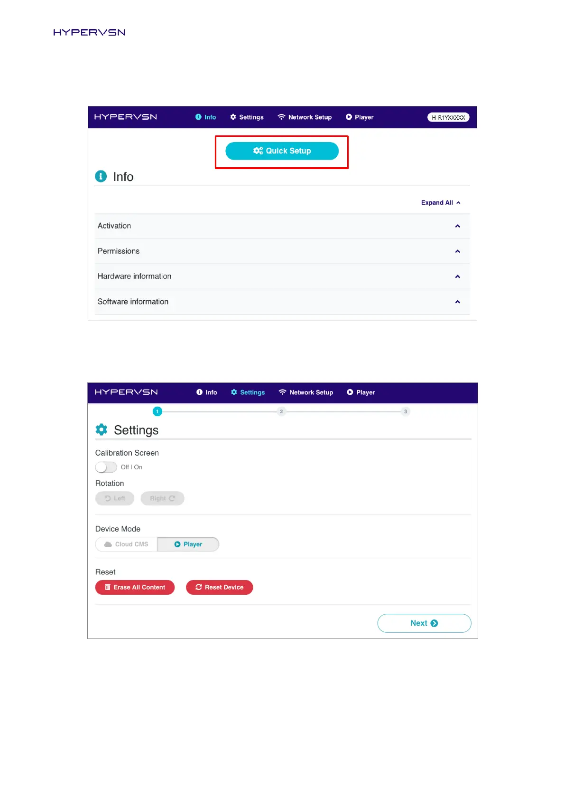The image size is (565, 800).
Task: Click the Reset Device button
Action: (219, 588)
